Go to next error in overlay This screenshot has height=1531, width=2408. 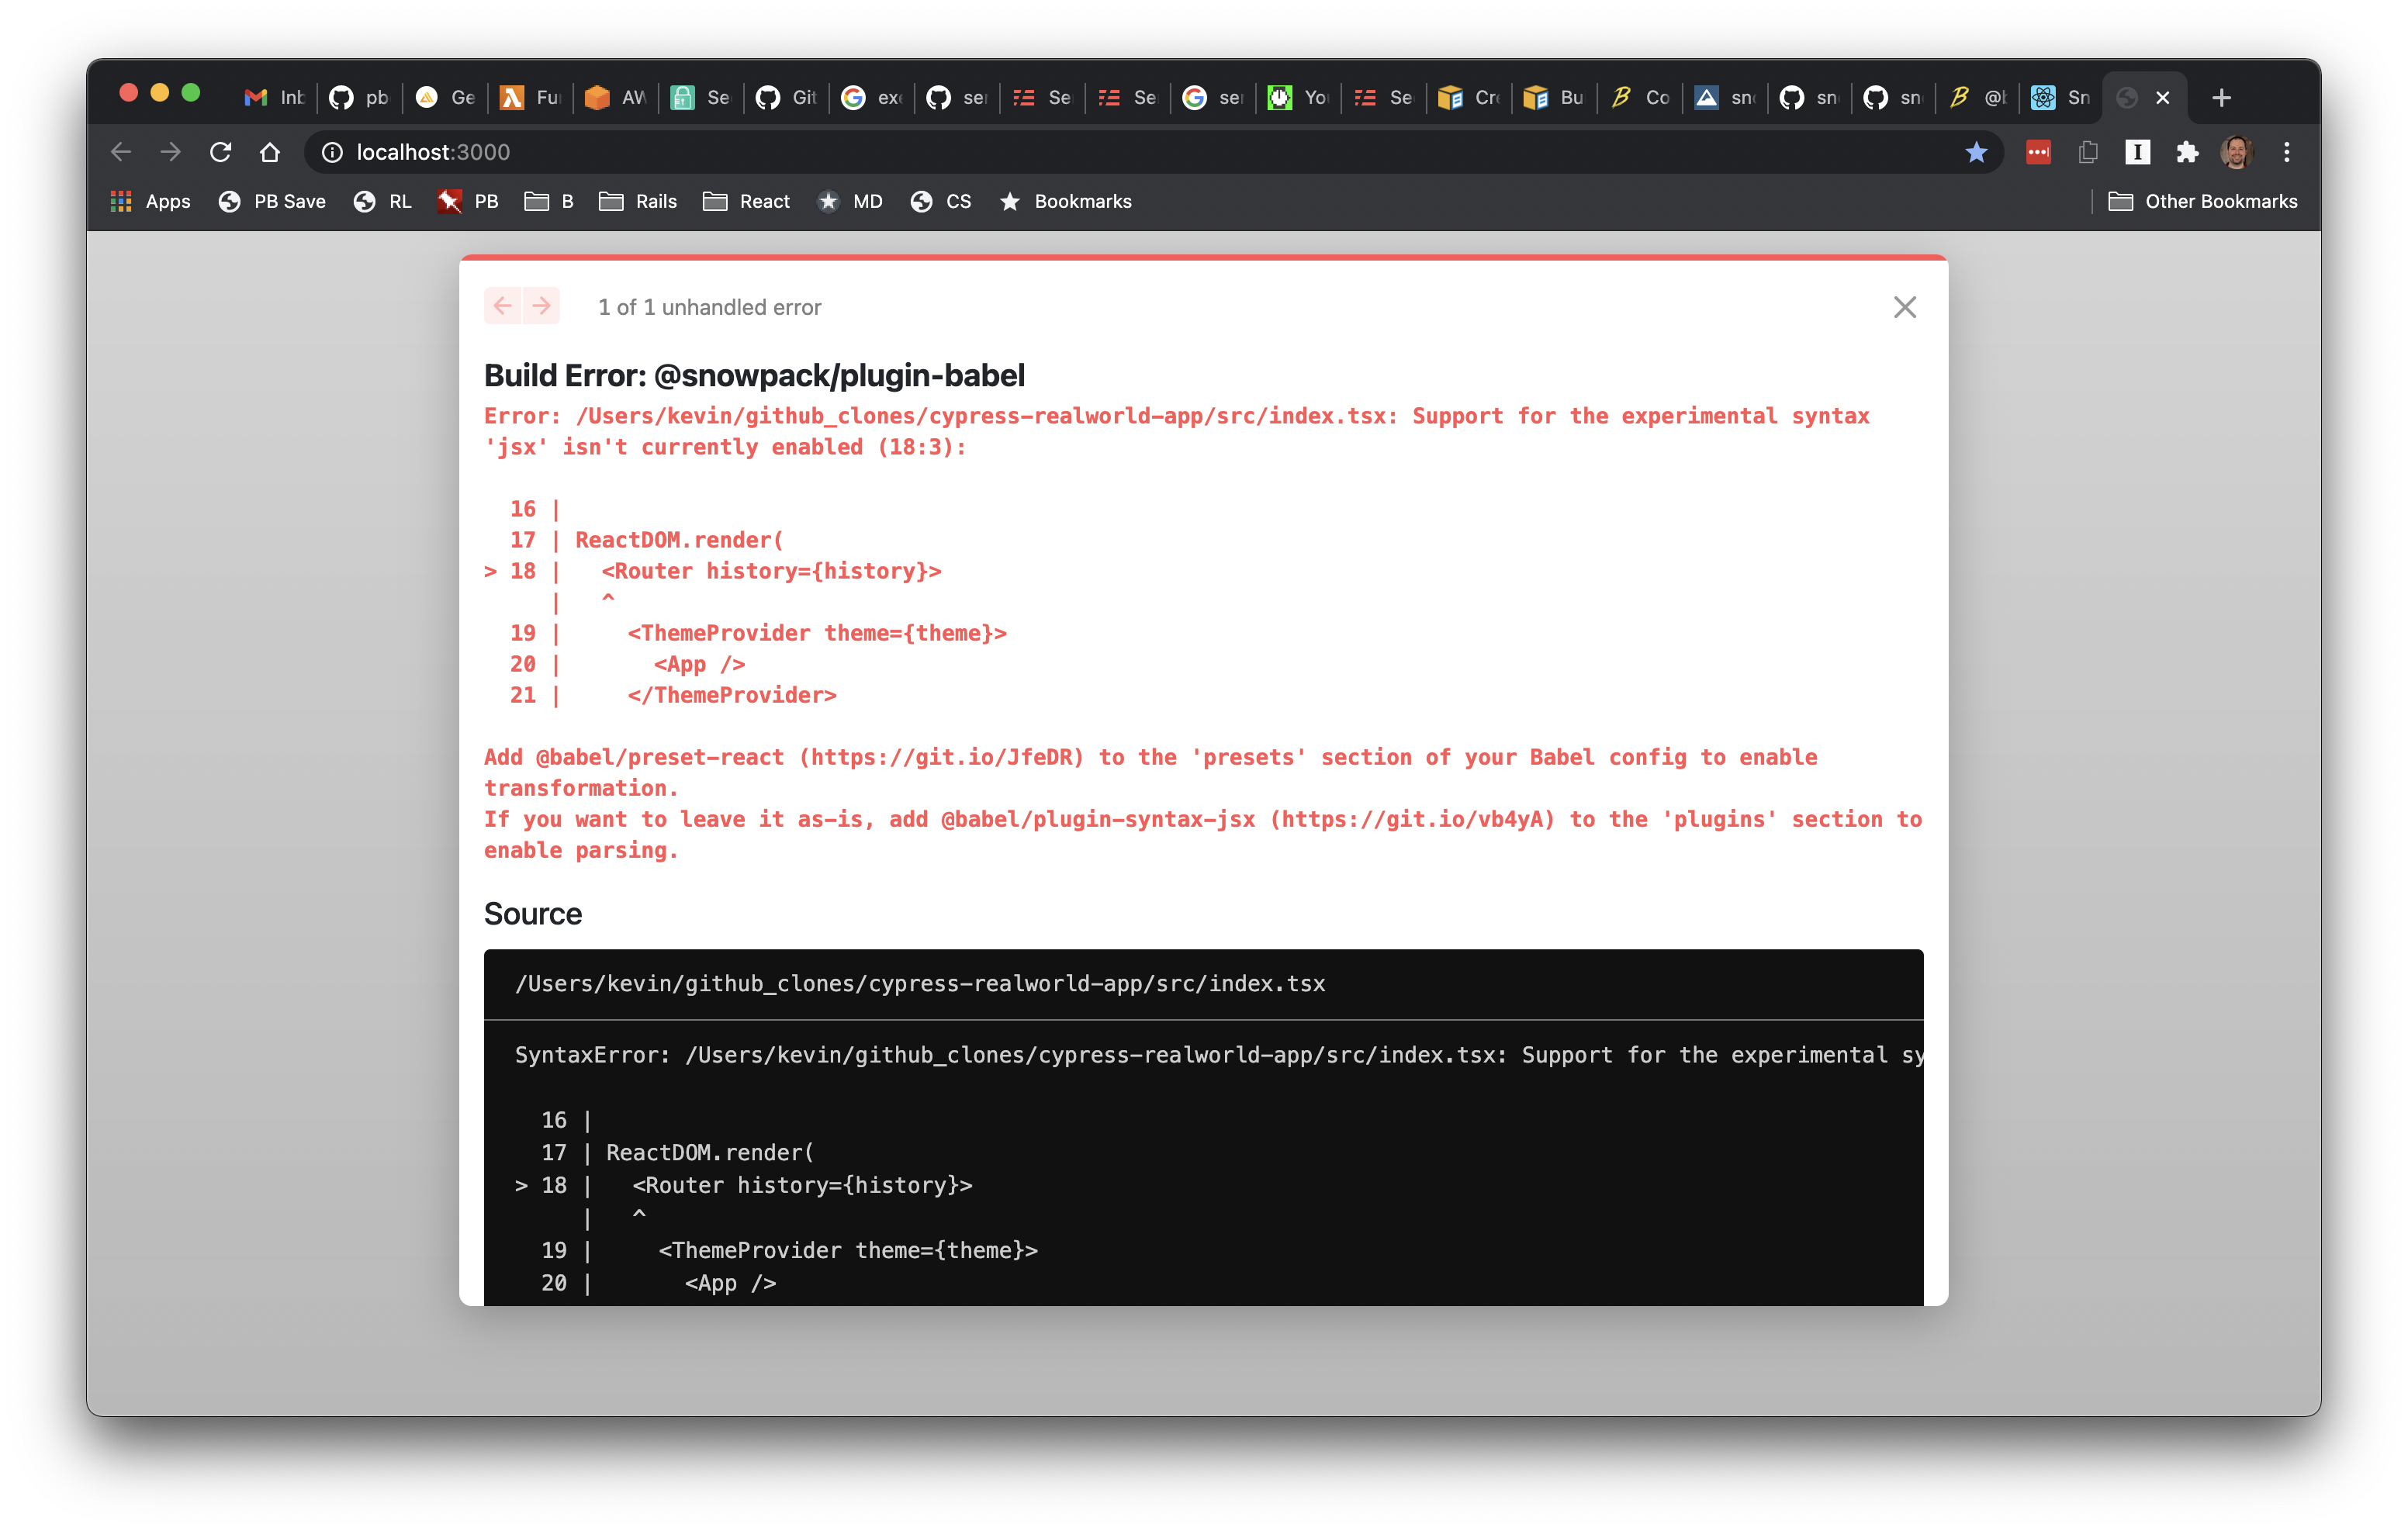click(541, 306)
